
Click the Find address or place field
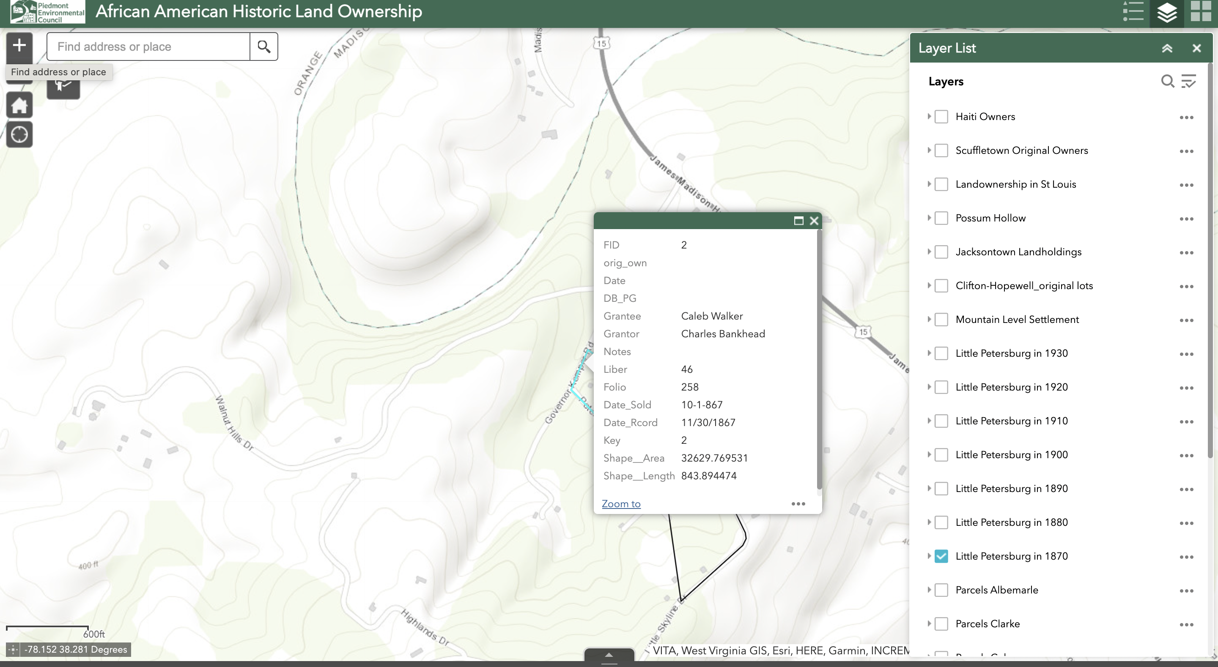coord(149,46)
